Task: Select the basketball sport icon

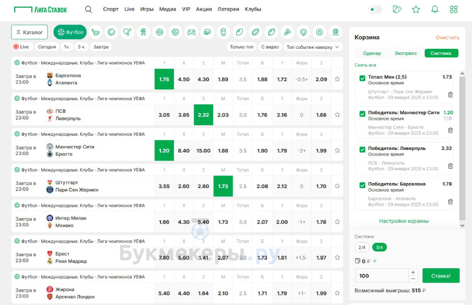Action: coord(160,32)
